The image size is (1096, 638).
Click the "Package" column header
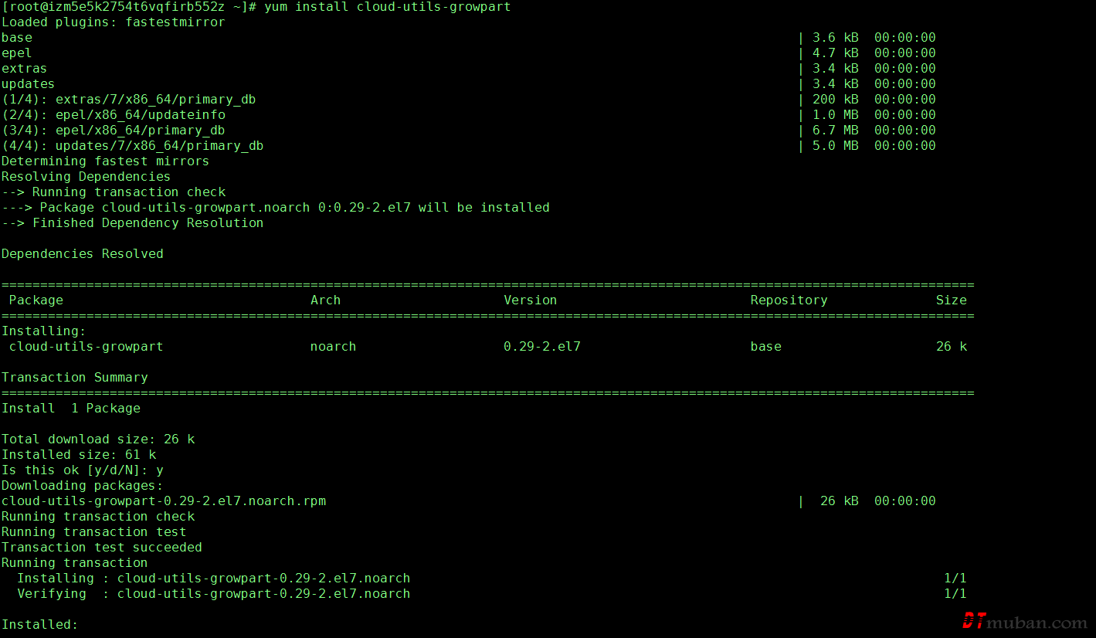(x=36, y=300)
